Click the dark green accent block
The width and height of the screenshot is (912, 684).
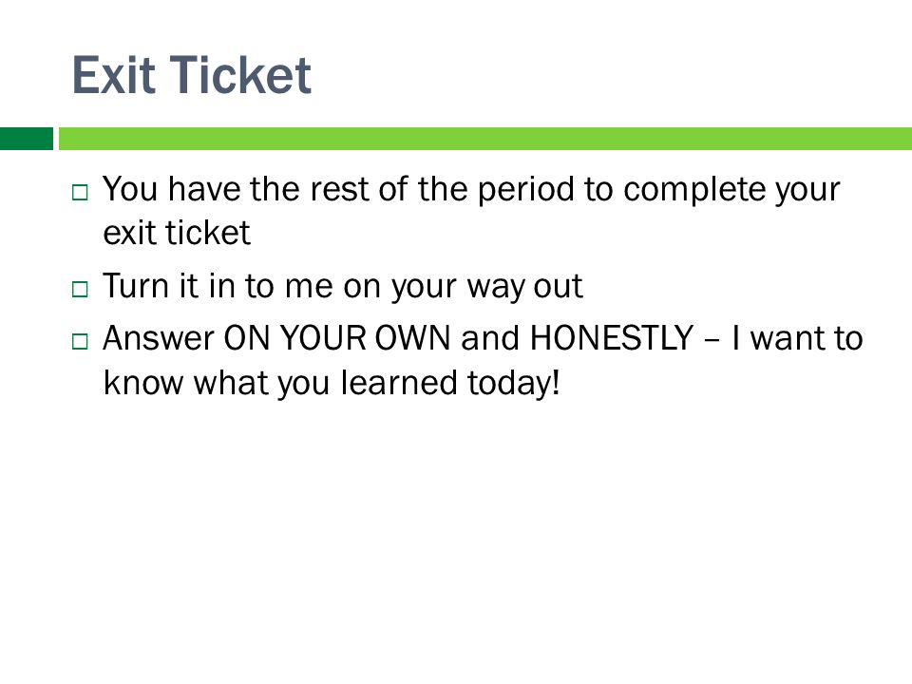click(27, 139)
